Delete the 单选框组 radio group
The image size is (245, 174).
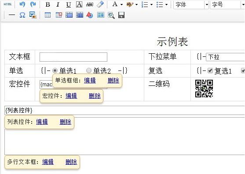point(113,81)
